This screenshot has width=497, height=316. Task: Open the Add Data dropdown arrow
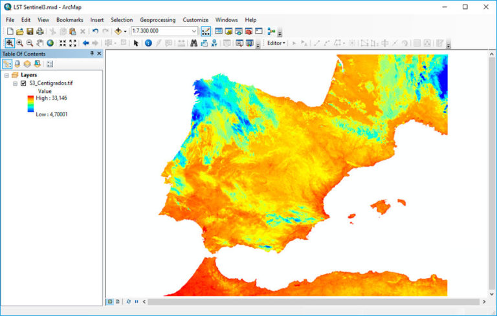[x=125, y=32]
